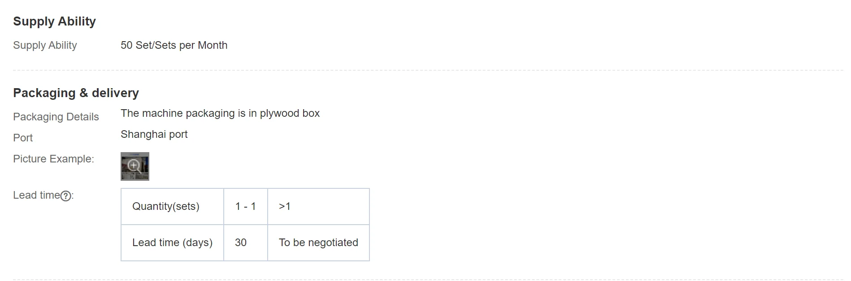Viewport: 851px width, 281px height.
Task: Click the plywood box packaging description
Action: 220,113
